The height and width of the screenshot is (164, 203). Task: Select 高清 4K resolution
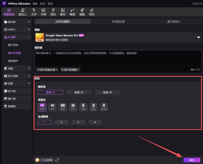tap(108, 92)
